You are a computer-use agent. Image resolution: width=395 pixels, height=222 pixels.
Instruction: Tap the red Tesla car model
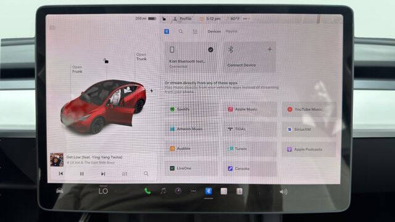coord(103,106)
